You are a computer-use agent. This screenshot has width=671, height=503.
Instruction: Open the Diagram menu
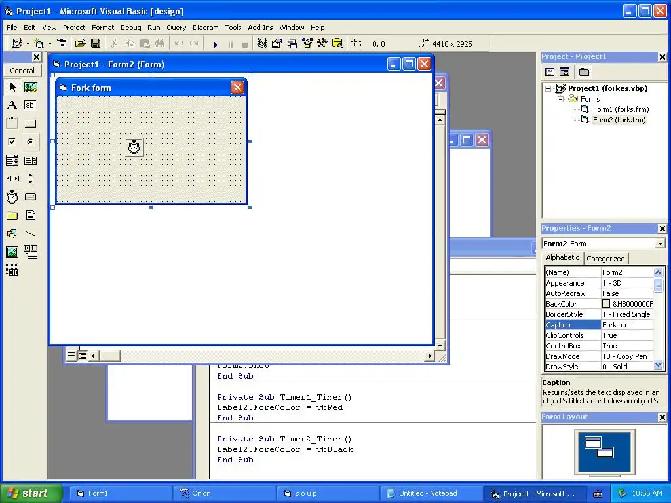[205, 28]
